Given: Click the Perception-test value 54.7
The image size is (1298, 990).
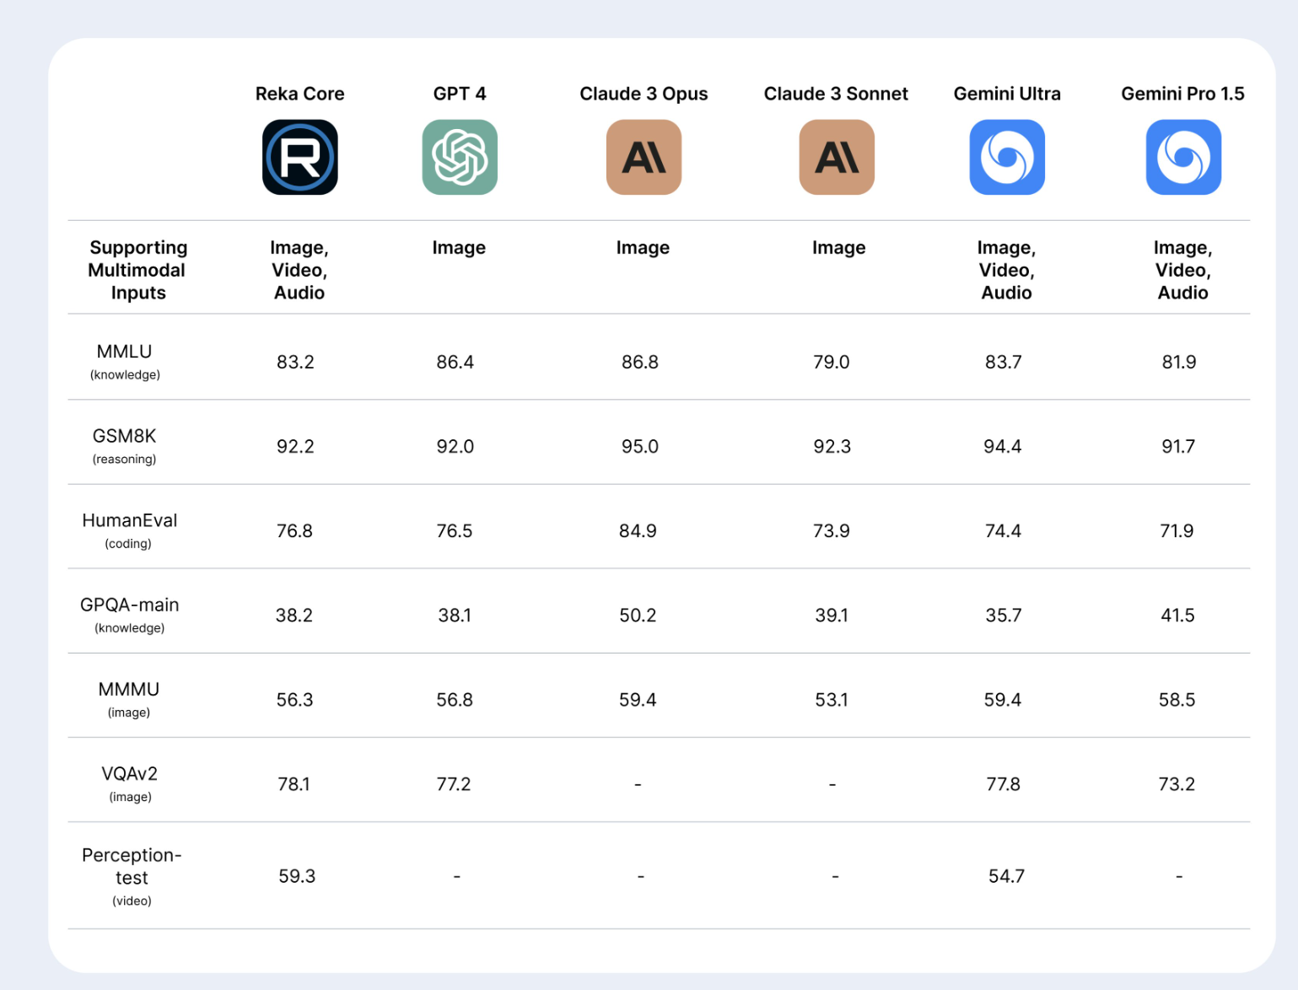Looking at the screenshot, I should coord(1006,876).
